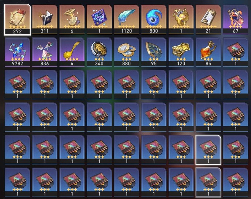This screenshot has height=199, width=251.
Task: Select the purple potion bottle with 67
Action: point(236,19)
